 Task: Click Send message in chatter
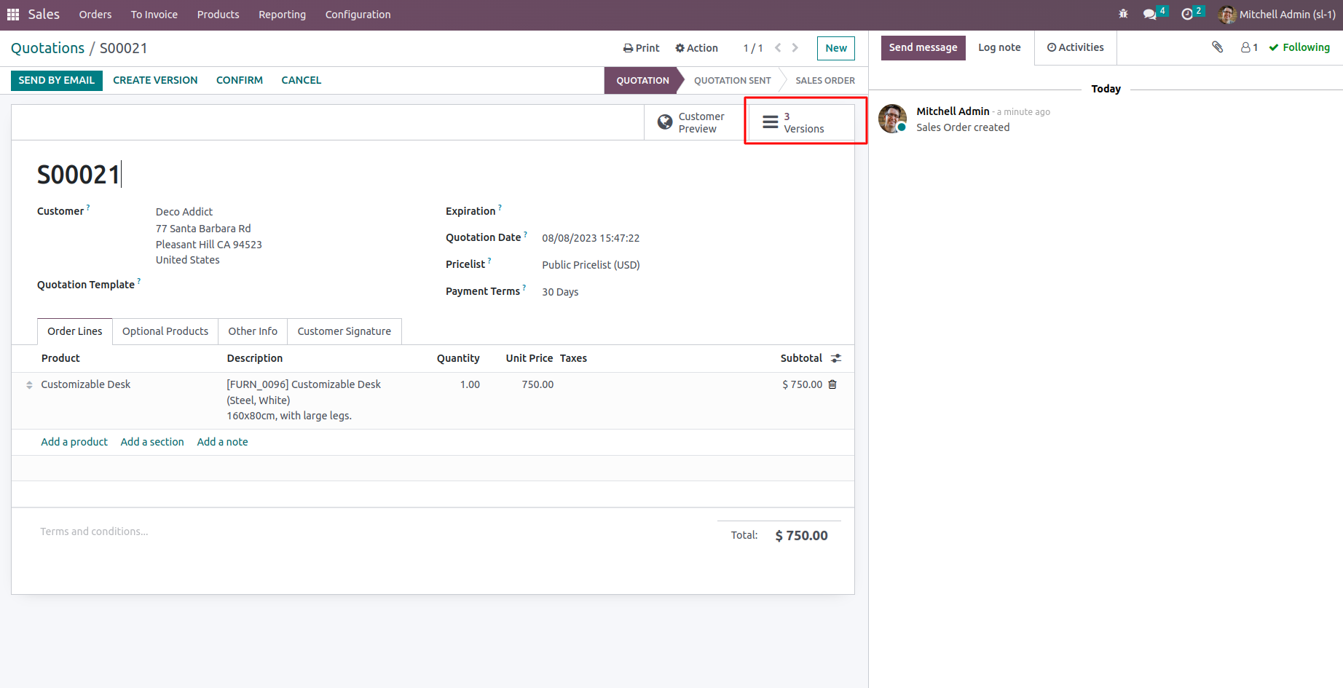pos(923,48)
